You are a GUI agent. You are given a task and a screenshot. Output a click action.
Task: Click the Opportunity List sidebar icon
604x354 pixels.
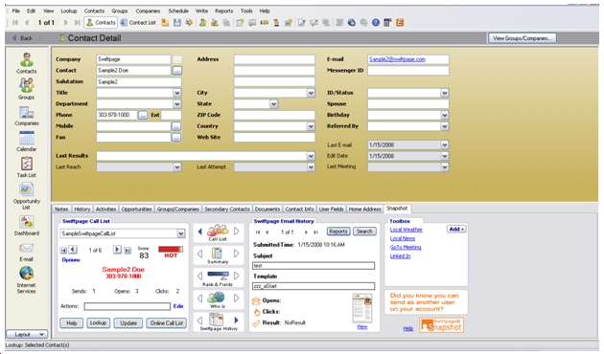26,196
